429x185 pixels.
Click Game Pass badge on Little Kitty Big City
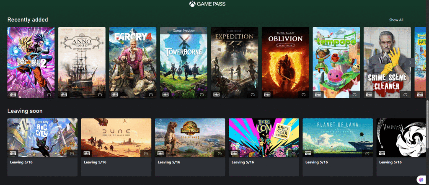coord(13,153)
